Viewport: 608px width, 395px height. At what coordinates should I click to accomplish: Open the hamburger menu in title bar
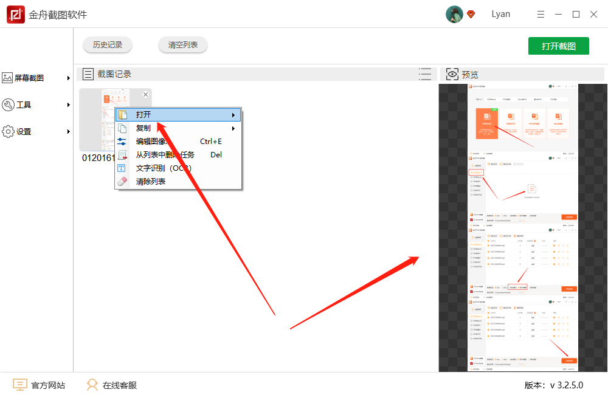(x=541, y=14)
